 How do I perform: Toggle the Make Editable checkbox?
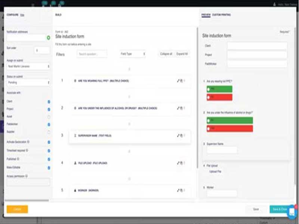click(49, 168)
